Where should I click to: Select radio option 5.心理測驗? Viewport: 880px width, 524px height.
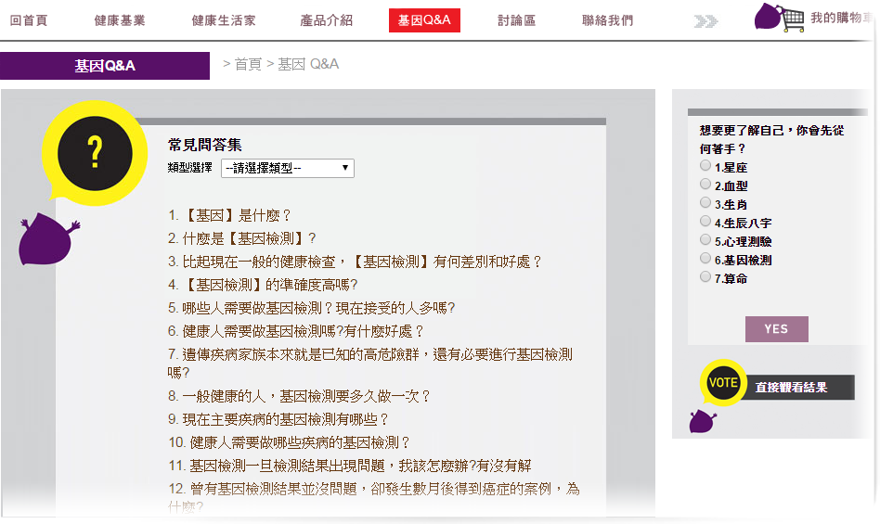pyautogui.click(x=705, y=239)
